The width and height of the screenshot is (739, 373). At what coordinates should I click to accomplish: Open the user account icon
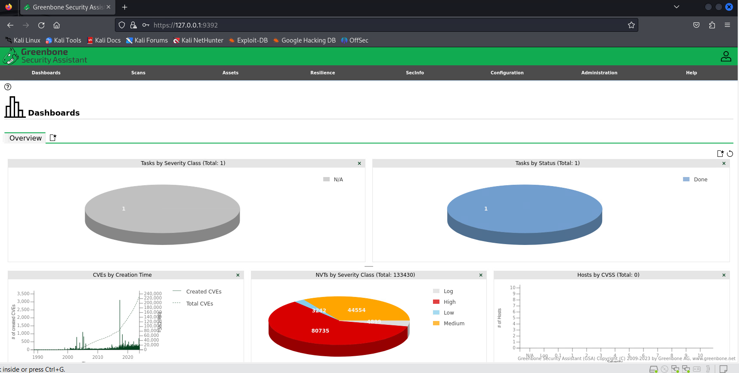(726, 56)
